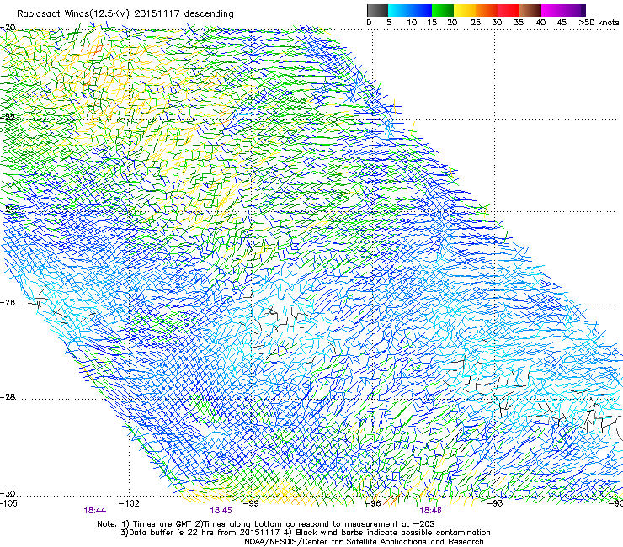623x547 pixels.
Task: Click the legend label "20" under color bar
Action: pos(452,23)
